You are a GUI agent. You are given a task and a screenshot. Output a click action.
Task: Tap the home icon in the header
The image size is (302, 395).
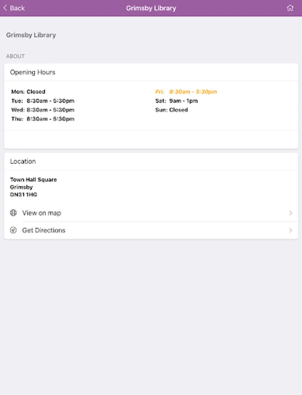290,8
